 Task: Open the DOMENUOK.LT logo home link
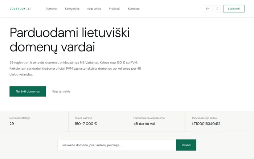coord(21,9)
